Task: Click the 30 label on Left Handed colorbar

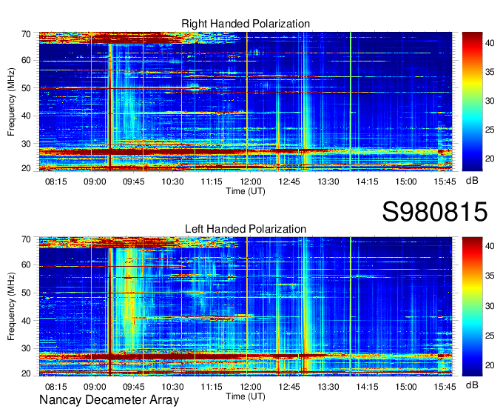Action: click(x=490, y=306)
